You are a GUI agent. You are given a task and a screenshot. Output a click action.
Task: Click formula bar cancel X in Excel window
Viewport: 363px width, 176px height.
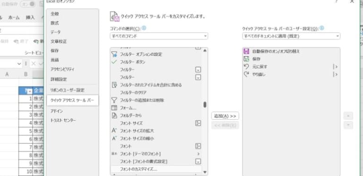pyautogui.click(x=34, y=64)
